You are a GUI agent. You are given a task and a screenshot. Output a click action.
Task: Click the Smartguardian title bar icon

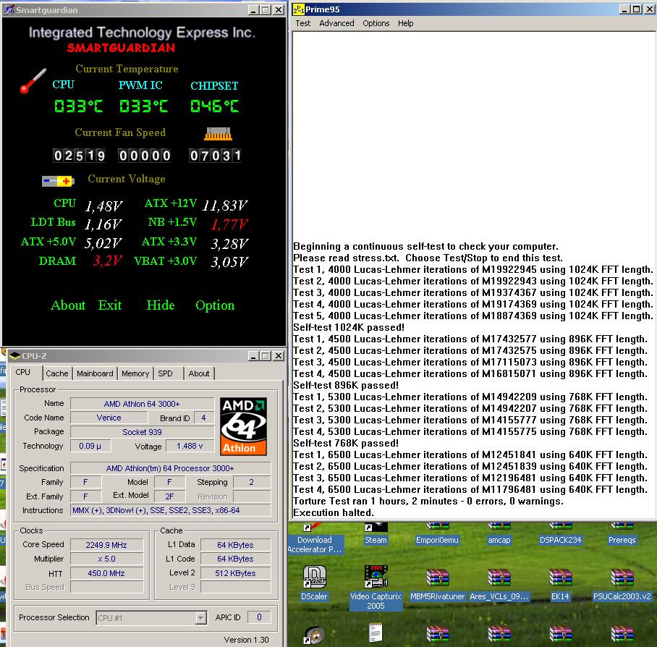tap(9, 9)
